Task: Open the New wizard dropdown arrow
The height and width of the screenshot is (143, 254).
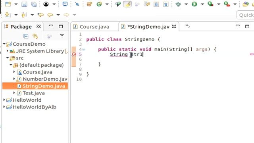Action: point(16,4)
